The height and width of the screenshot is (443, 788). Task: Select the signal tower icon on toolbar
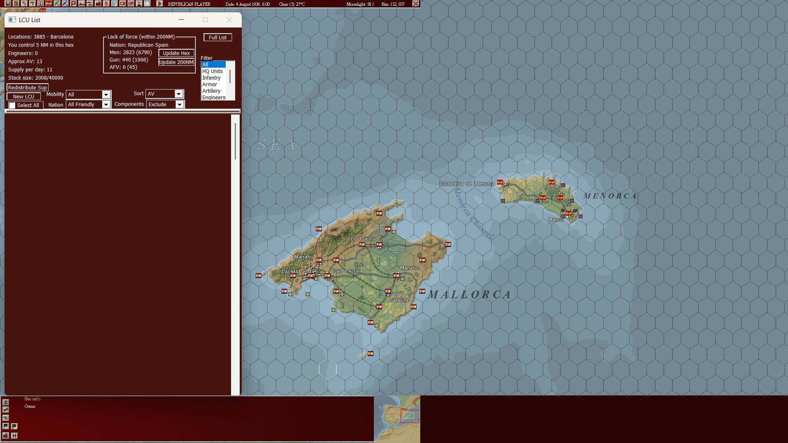click(139, 4)
